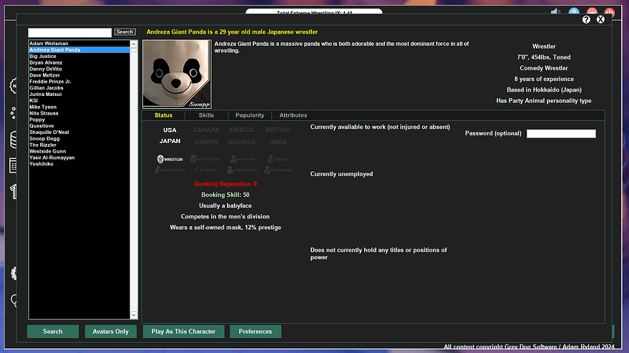629x353 pixels.
Task: Click the Road Agent role icon
Action: click(x=267, y=170)
